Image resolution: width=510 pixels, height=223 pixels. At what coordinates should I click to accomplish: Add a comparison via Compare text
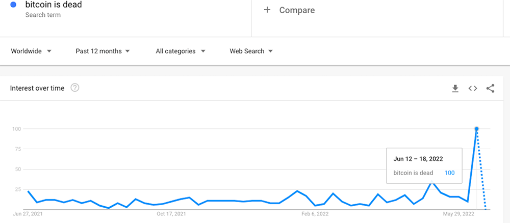(x=297, y=10)
